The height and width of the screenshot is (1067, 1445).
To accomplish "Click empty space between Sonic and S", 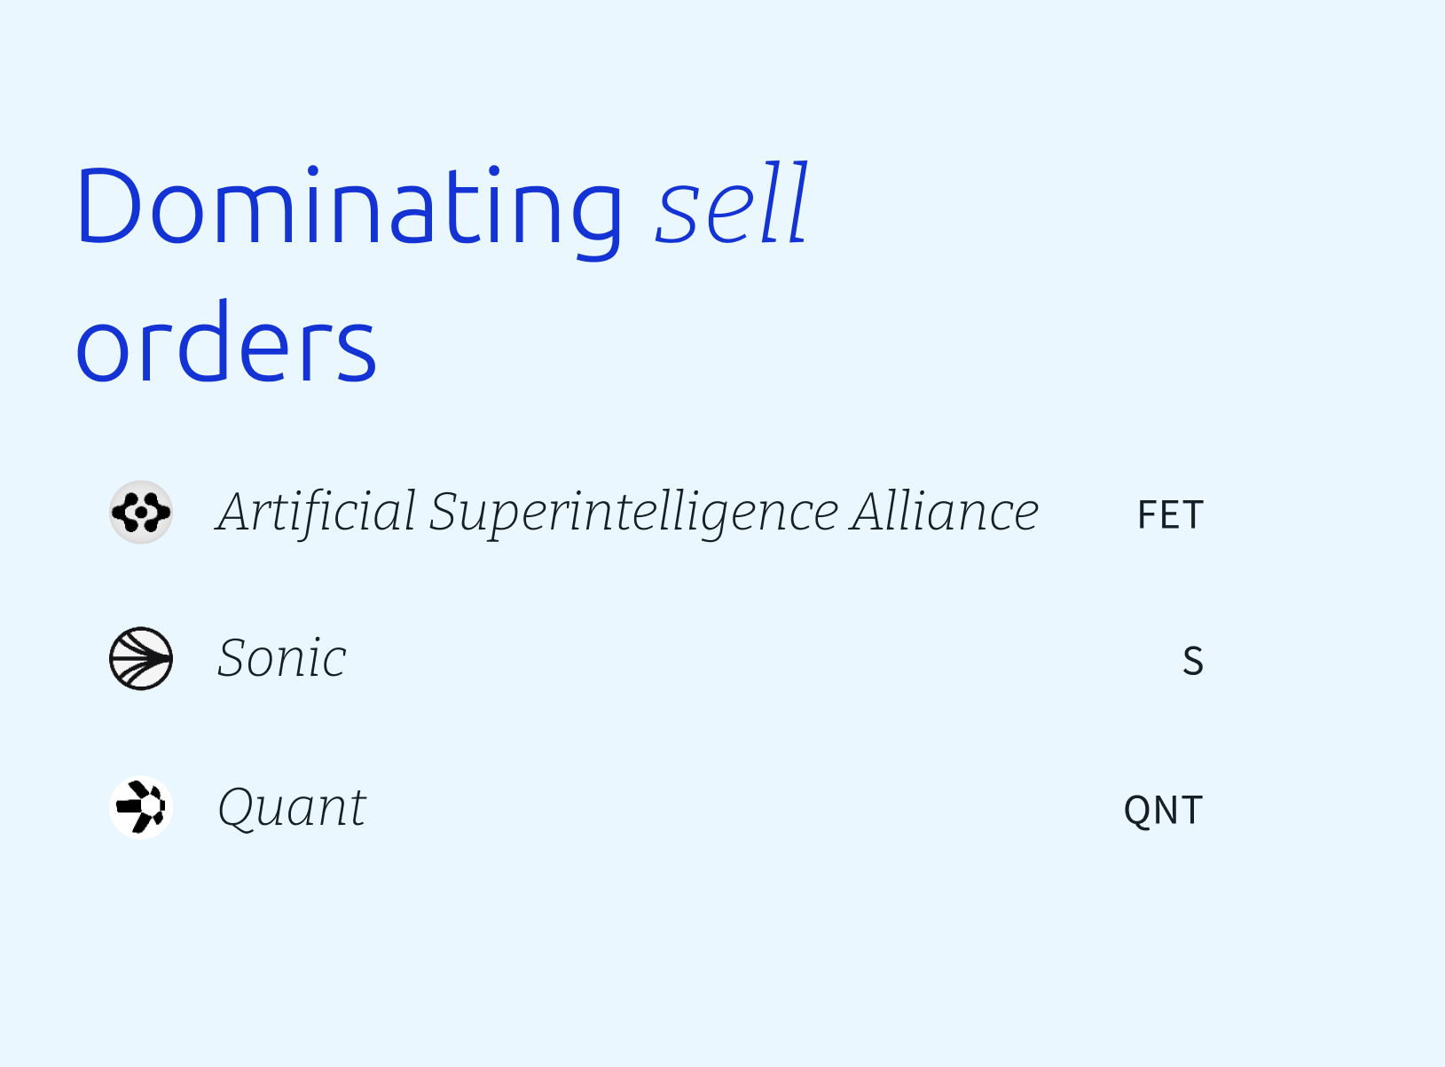I will [x=763, y=659].
